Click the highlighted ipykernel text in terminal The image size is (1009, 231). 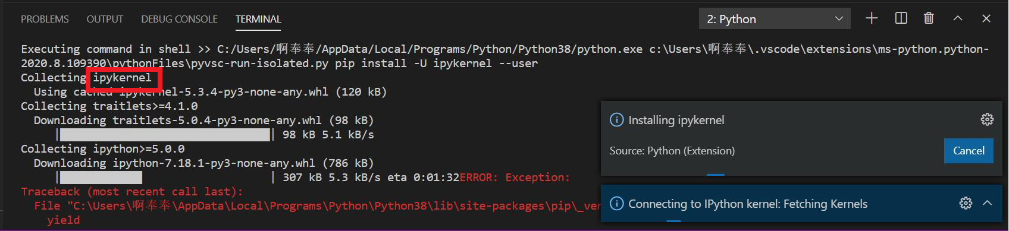click(123, 78)
